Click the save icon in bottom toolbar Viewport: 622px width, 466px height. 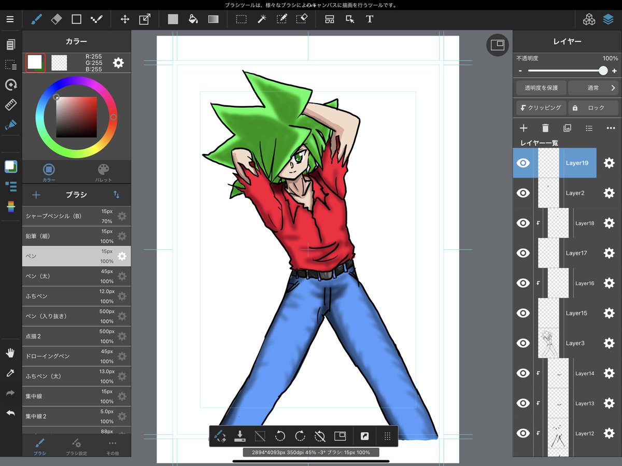pos(239,436)
